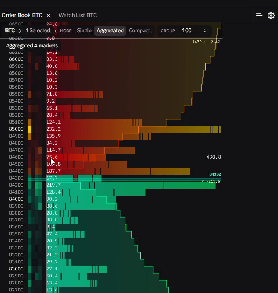The width and height of the screenshot is (278, 293).
Task: Click the Group value 100 field
Action: point(187,31)
